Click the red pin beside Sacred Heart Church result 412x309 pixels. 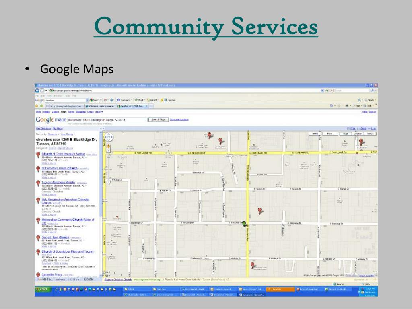coord(38,238)
